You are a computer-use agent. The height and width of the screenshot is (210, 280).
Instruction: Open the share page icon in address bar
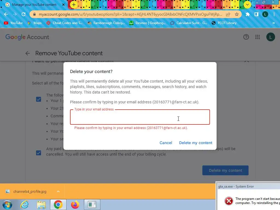pyautogui.click(x=228, y=14)
